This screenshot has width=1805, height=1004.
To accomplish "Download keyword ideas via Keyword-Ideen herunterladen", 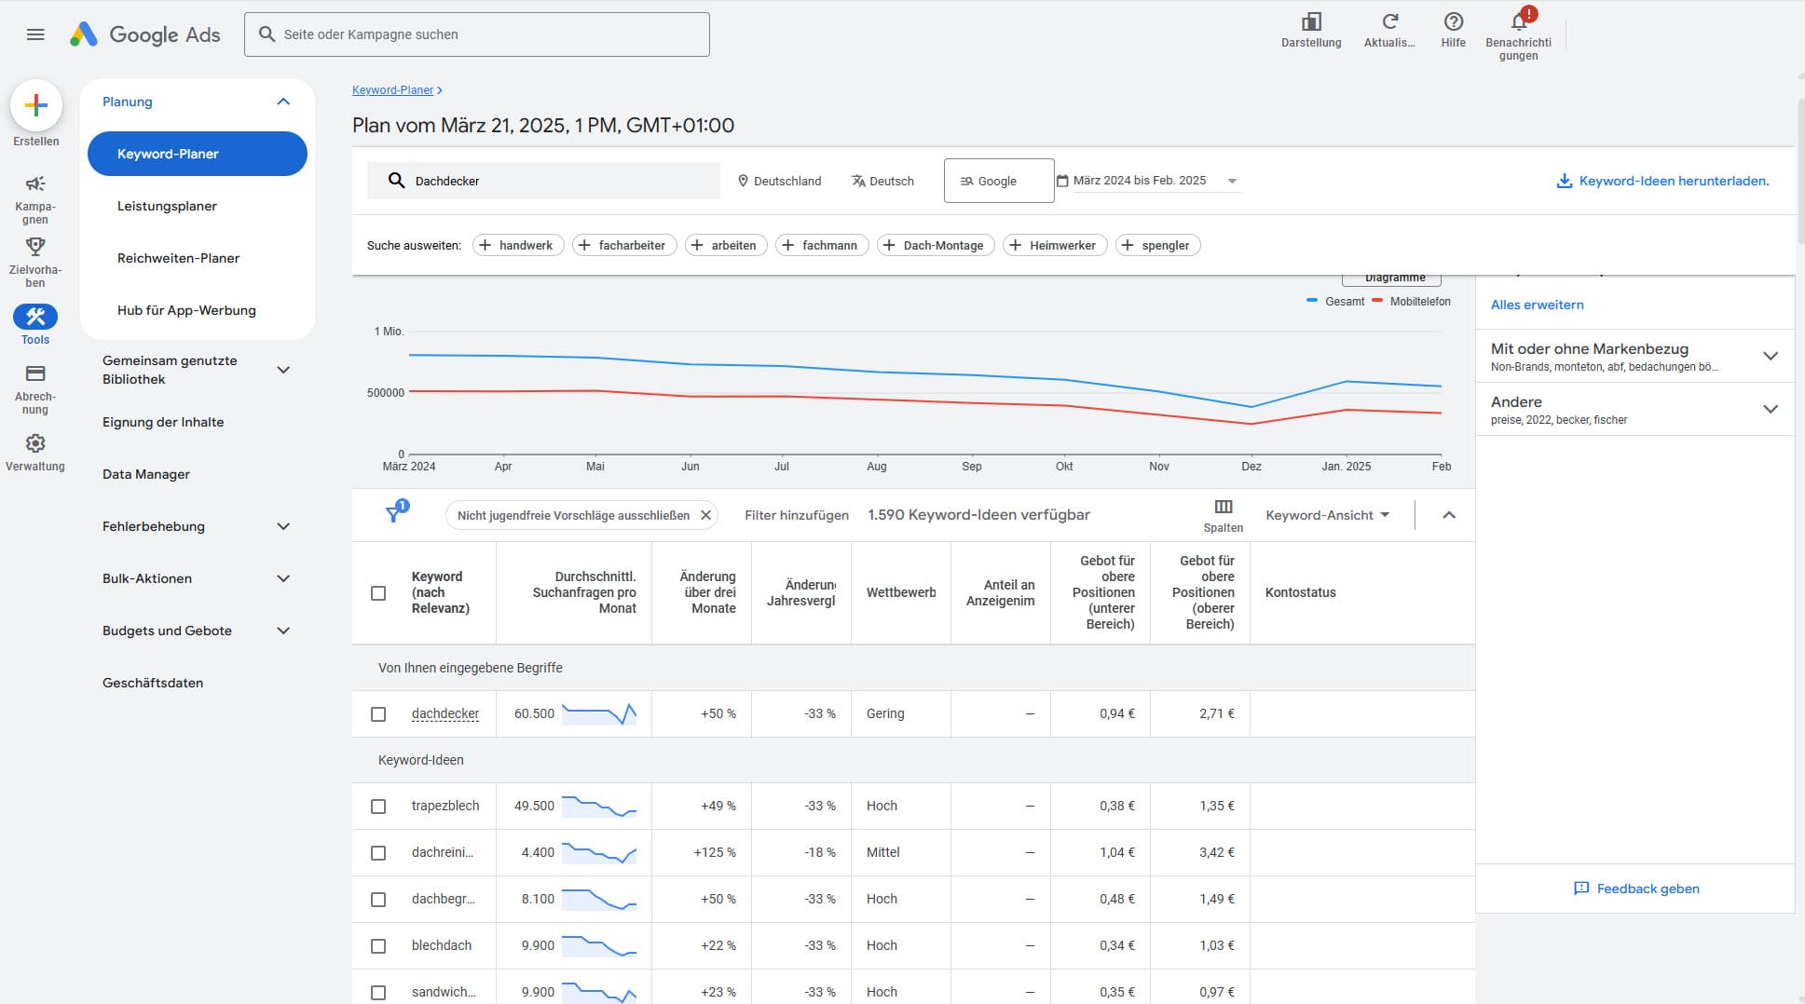I will (x=1662, y=181).
